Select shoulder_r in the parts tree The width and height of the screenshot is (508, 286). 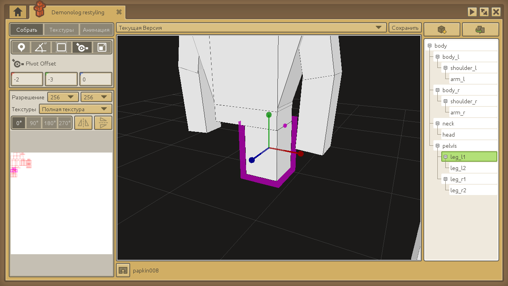pyautogui.click(x=464, y=101)
